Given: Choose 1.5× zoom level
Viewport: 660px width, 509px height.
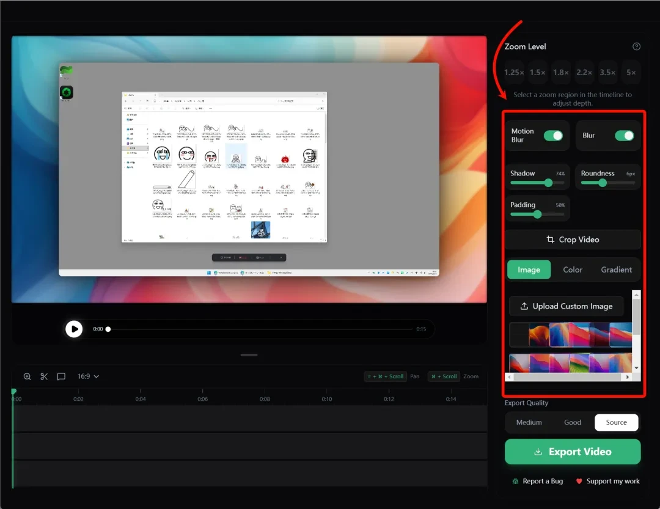Looking at the screenshot, I should [x=538, y=73].
